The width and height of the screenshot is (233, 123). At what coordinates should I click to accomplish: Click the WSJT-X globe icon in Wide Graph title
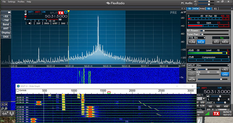click(x=18, y=86)
